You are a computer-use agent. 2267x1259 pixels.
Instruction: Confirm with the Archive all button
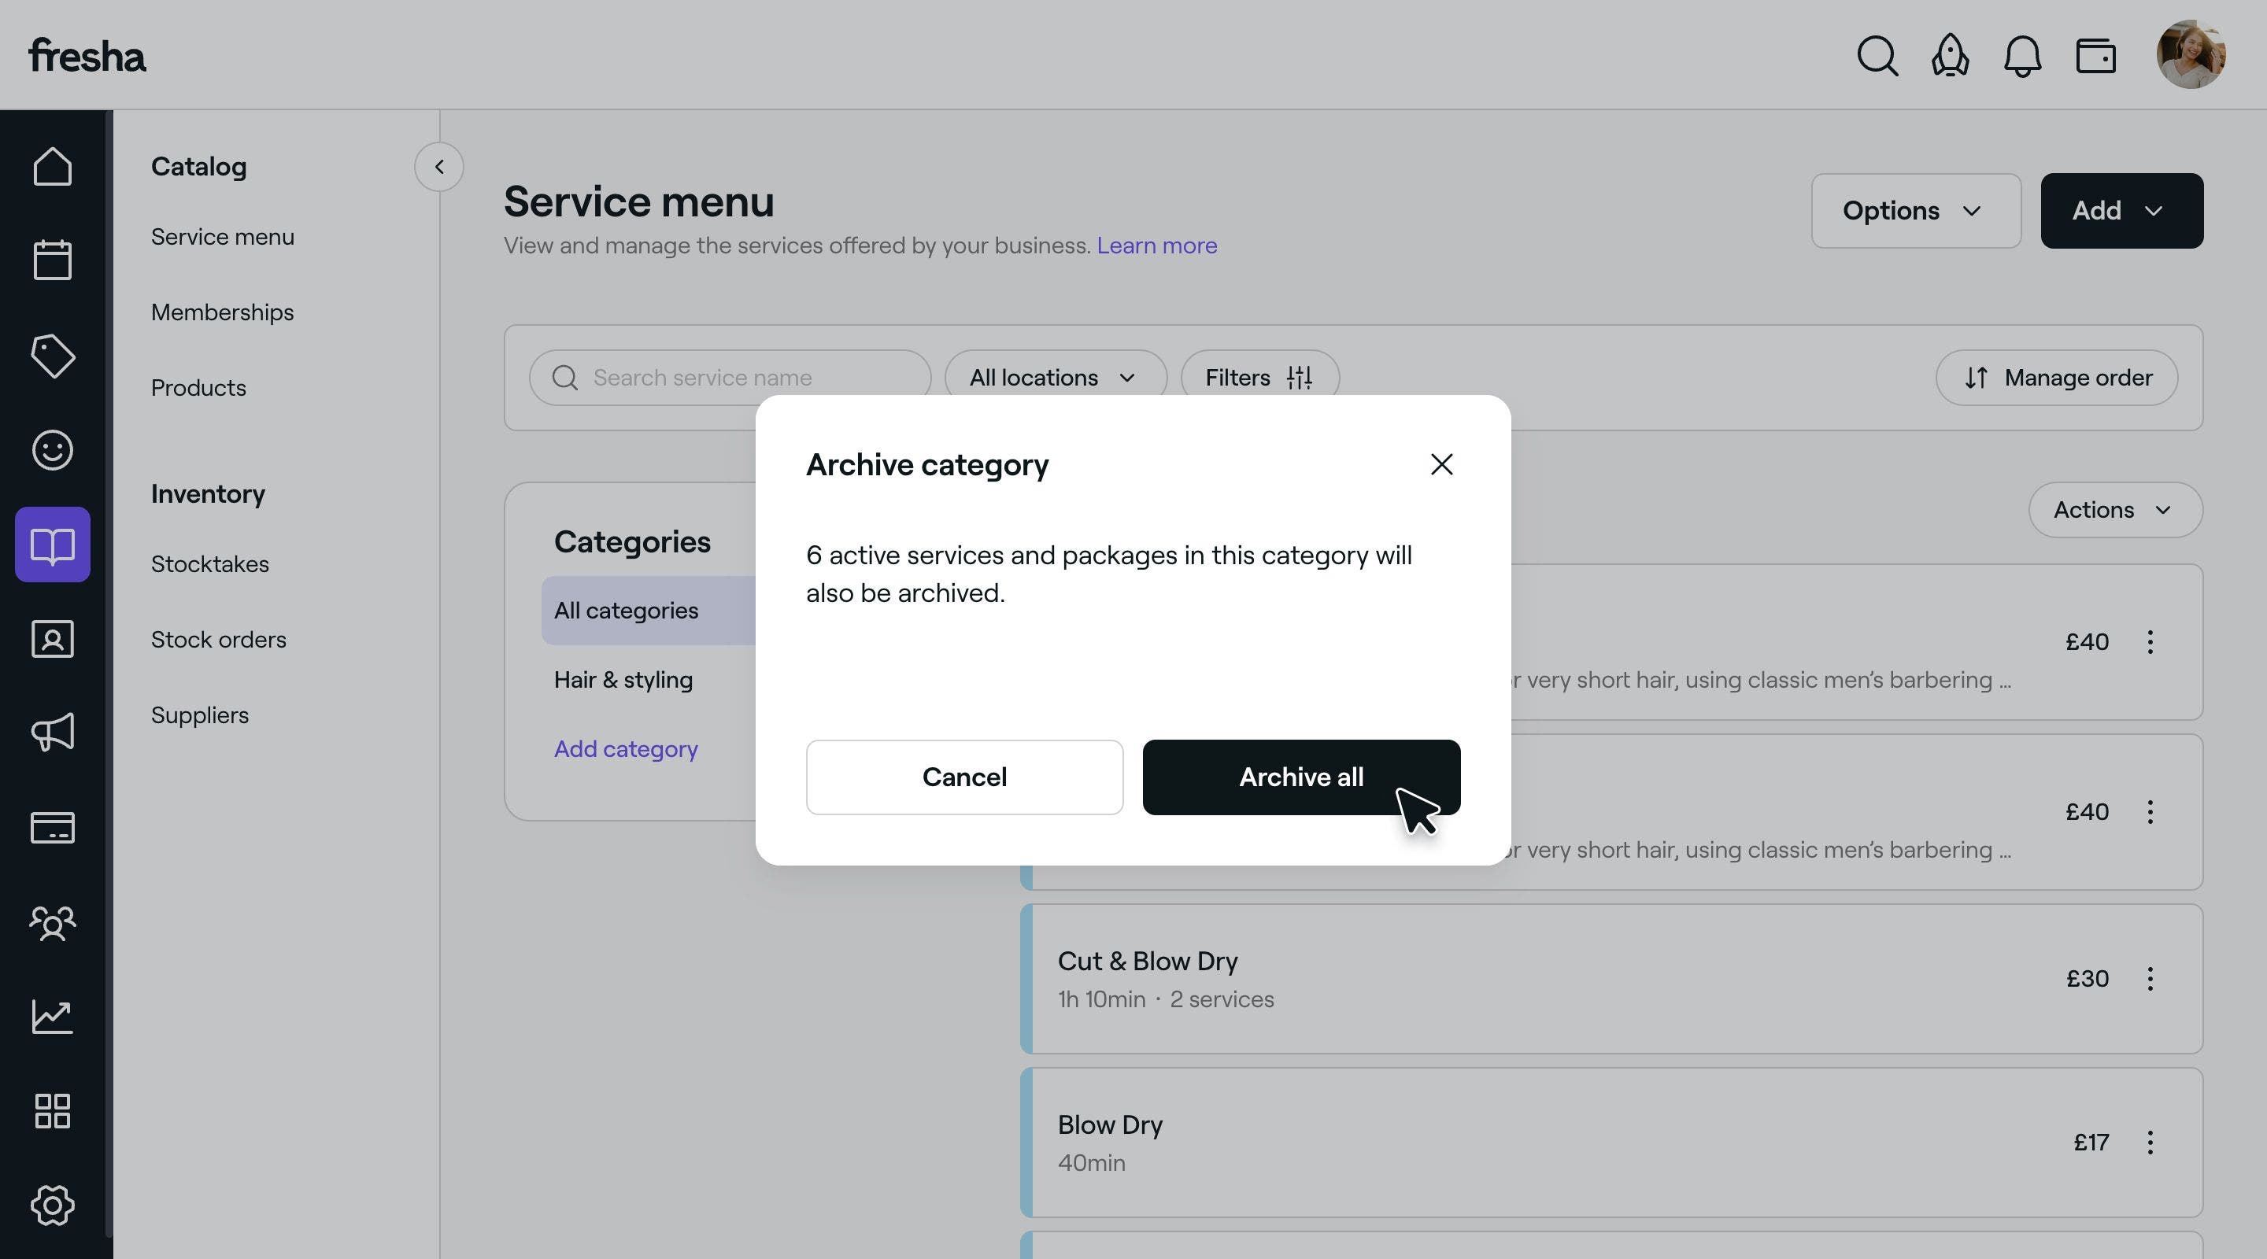tap(1300, 777)
